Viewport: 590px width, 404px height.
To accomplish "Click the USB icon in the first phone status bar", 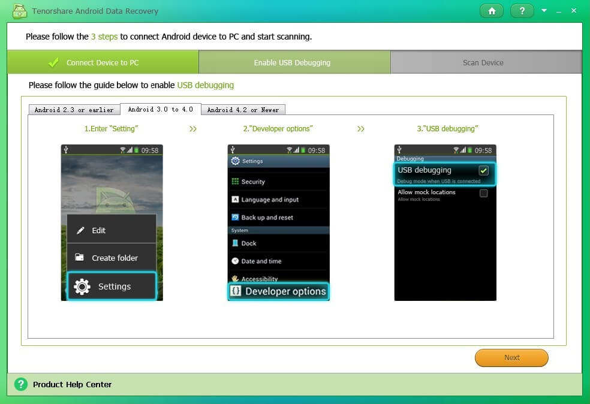I will tap(66, 150).
